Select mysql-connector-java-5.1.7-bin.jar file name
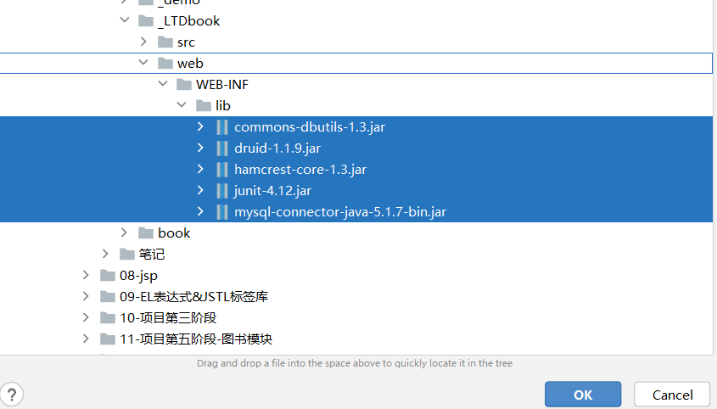717x409 pixels. pyautogui.click(x=340, y=212)
